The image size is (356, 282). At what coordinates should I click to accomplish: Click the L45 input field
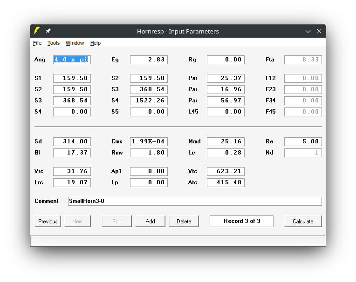click(x=226, y=112)
